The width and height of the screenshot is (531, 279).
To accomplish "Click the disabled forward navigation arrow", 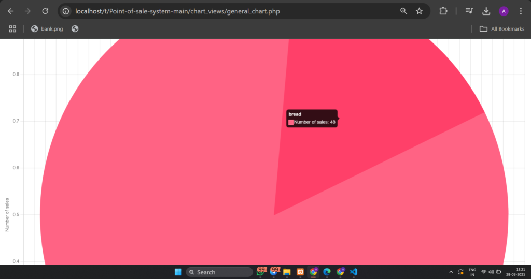I will click(28, 11).
